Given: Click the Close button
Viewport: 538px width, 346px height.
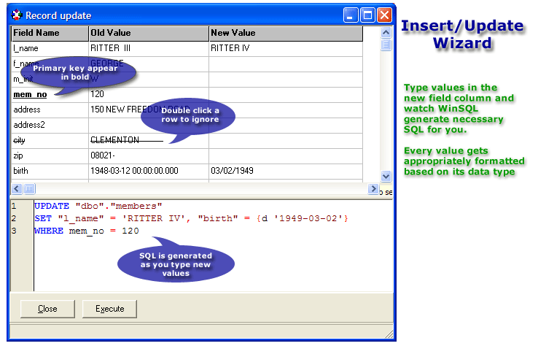Looking at the screenshot, I should (47, 309).
